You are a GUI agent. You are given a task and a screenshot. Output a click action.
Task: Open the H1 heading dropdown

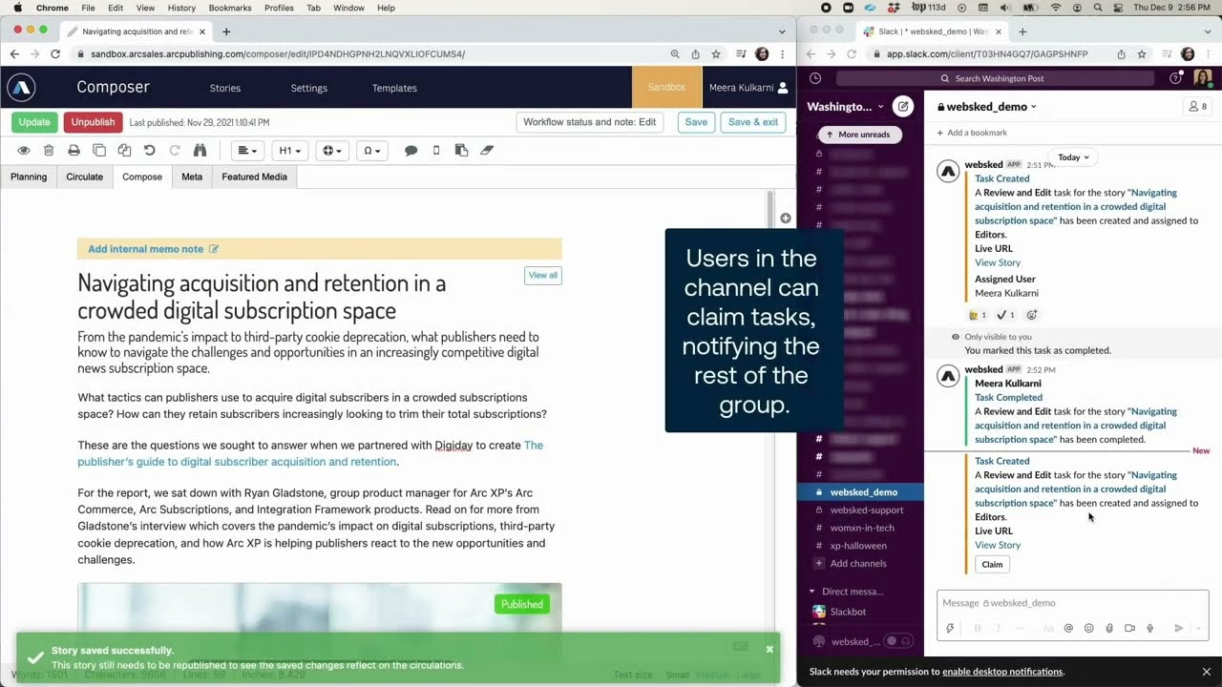(289, 151)
